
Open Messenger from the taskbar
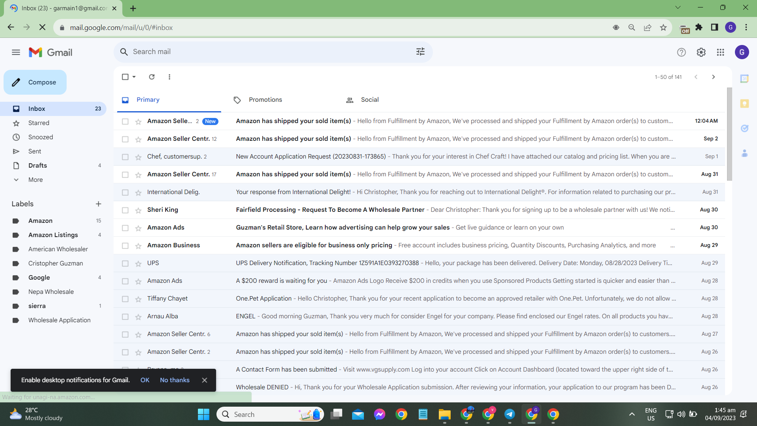(379, 414)
